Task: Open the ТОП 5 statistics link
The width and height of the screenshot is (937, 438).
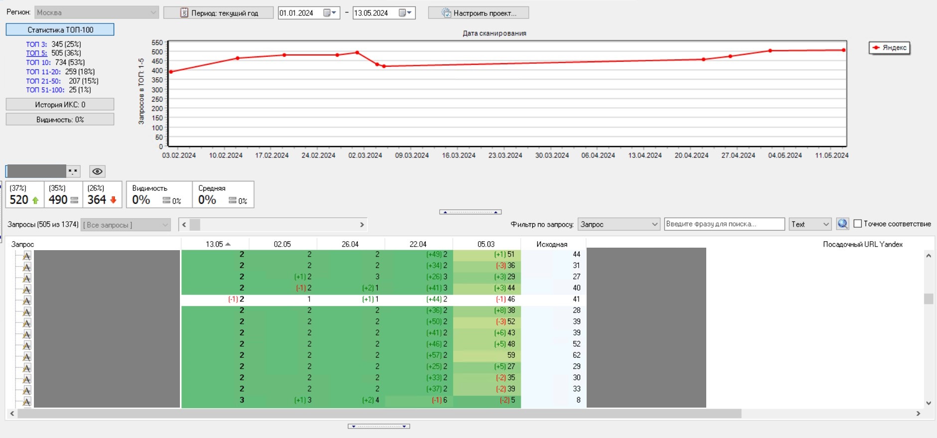Action: click(x=36, y=53)
